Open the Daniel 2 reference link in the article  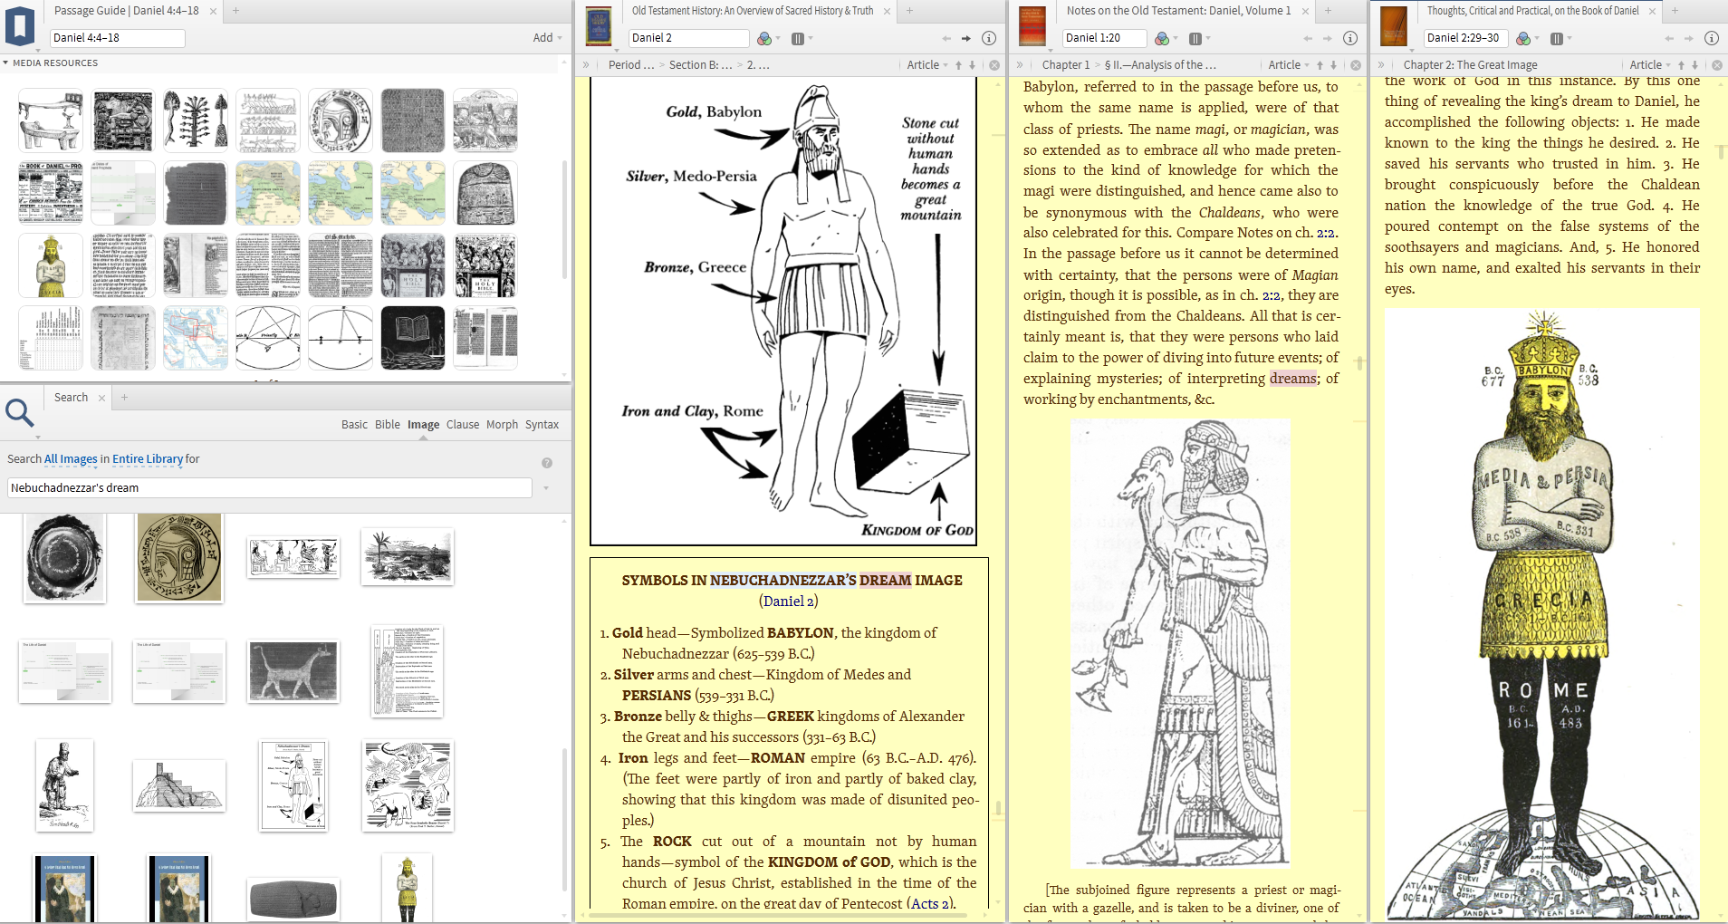pyautogui.click(x=789, y=602)
